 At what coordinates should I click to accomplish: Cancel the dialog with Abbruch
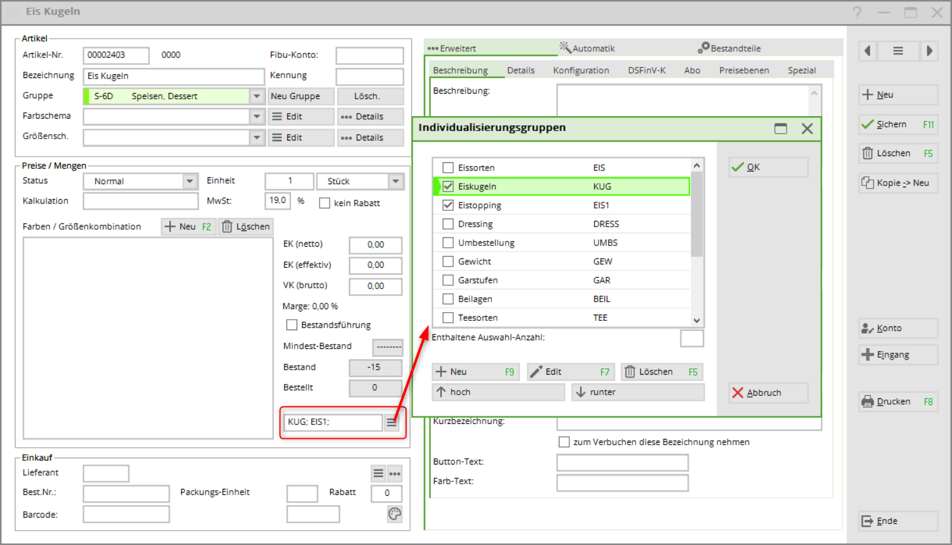pos(768,393)
